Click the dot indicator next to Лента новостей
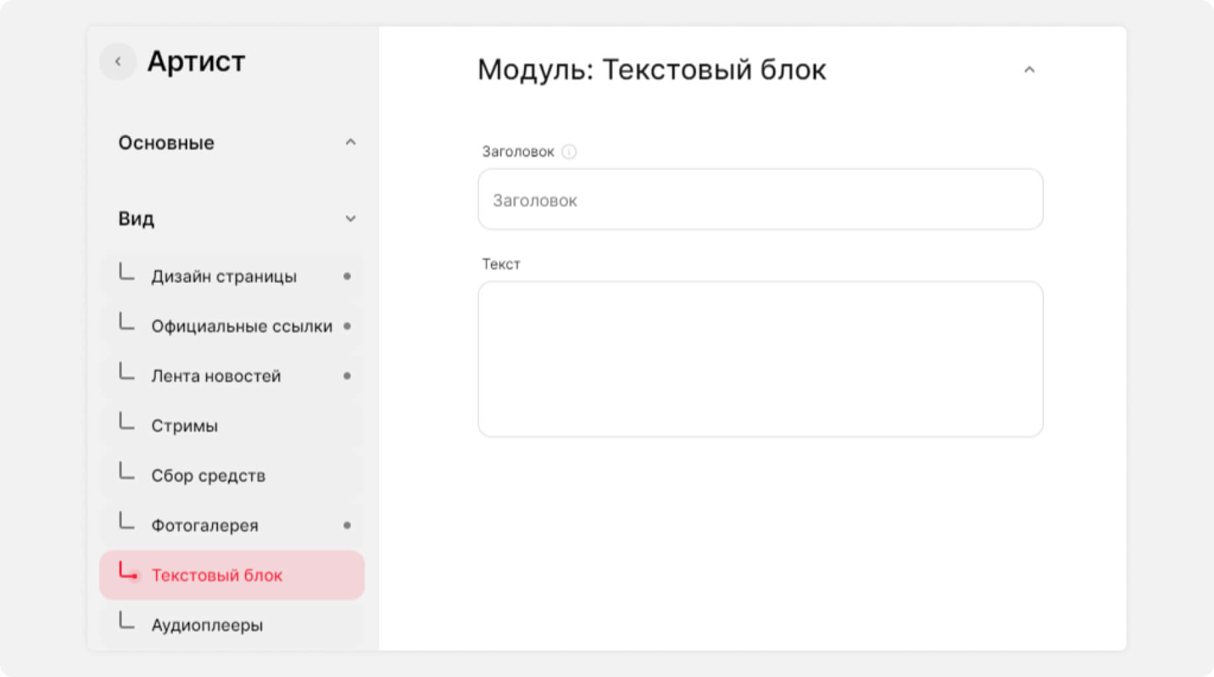Viewport: 1214px width, 677px height. tap(347, 376)
